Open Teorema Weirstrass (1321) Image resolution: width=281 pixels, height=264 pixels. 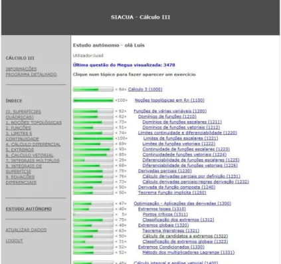(x=171, y=231)
